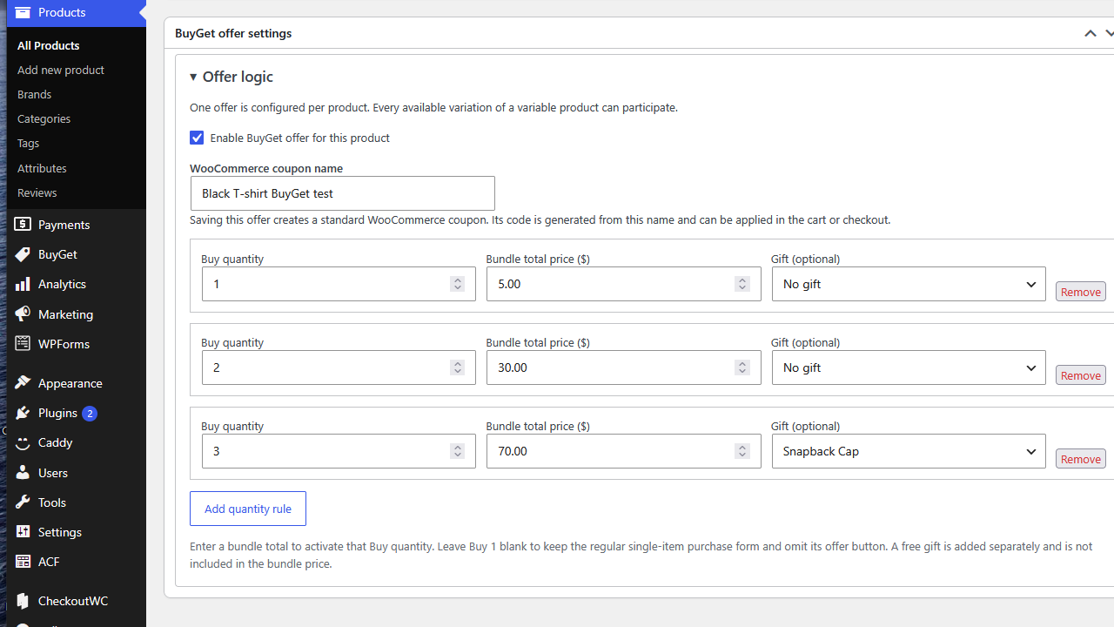Click stepper on Buy quantity 1 field
Viewport: 1114px width, 627px height.
tap(457, 284)
